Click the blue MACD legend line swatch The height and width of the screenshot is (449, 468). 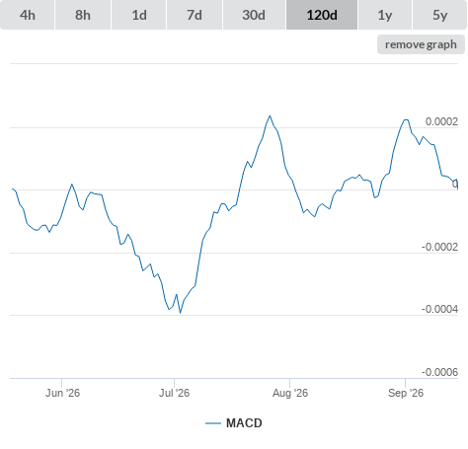[213, 423]
